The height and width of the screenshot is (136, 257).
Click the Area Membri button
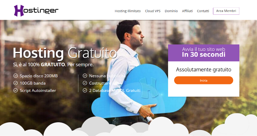(226, 11)
